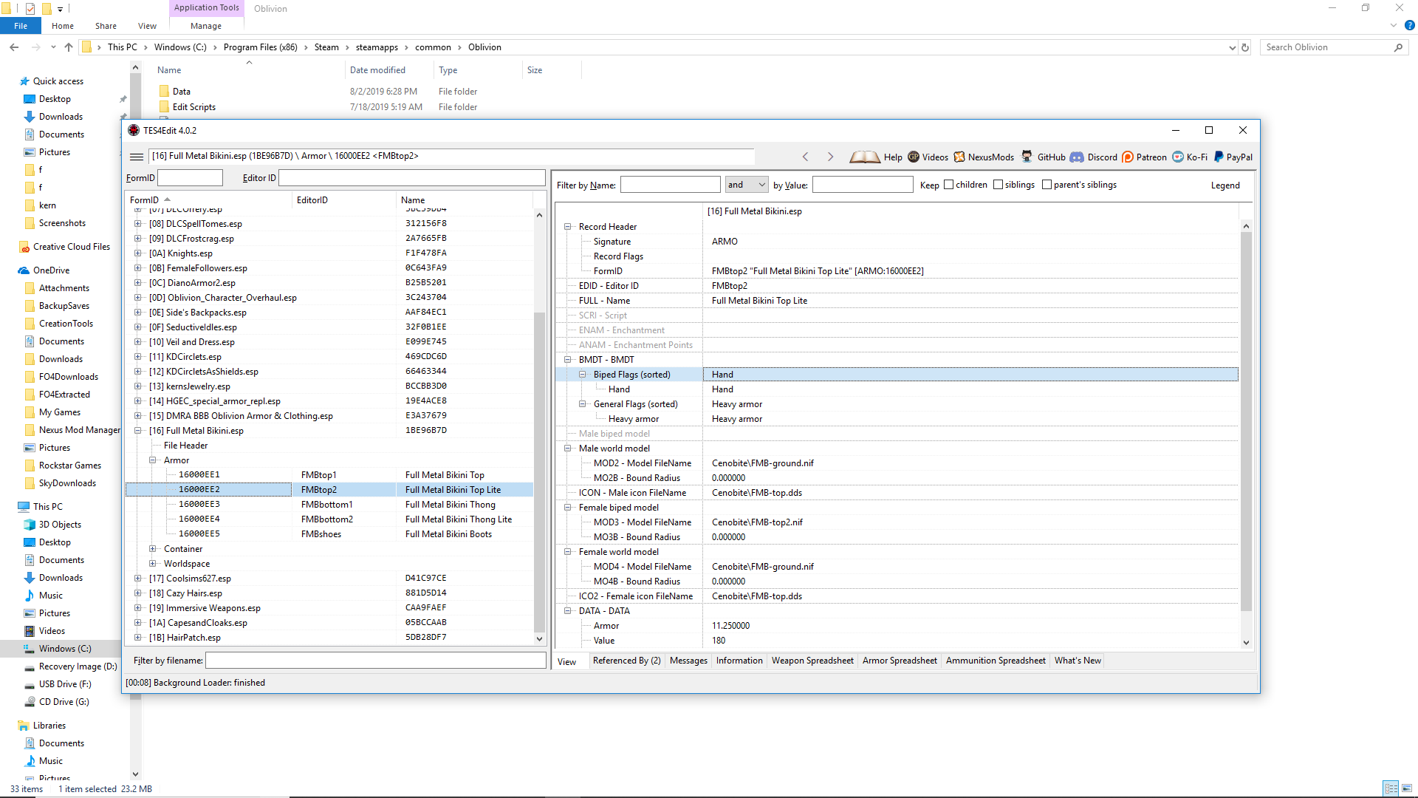Click the FormID search input field
Screen dimensions: 1418x798
click(x=190, y=178)
